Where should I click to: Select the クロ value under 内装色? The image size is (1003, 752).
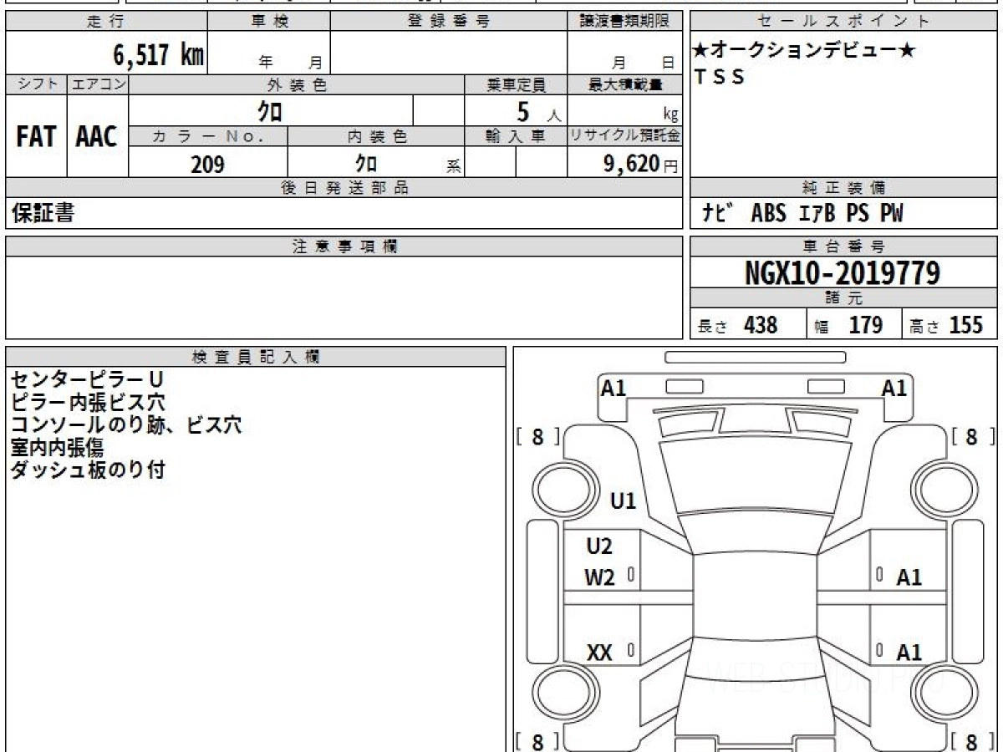(365, 164)
